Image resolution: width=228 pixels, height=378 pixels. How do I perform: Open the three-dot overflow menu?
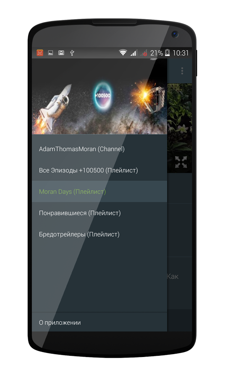tap(182, 71)
